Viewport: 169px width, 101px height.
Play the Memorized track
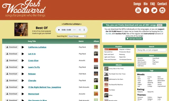23,94
